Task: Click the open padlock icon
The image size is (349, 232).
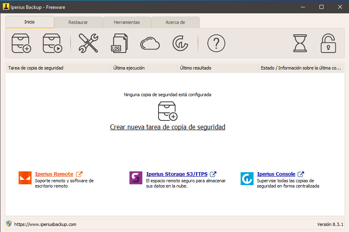Action: point(328,43)
